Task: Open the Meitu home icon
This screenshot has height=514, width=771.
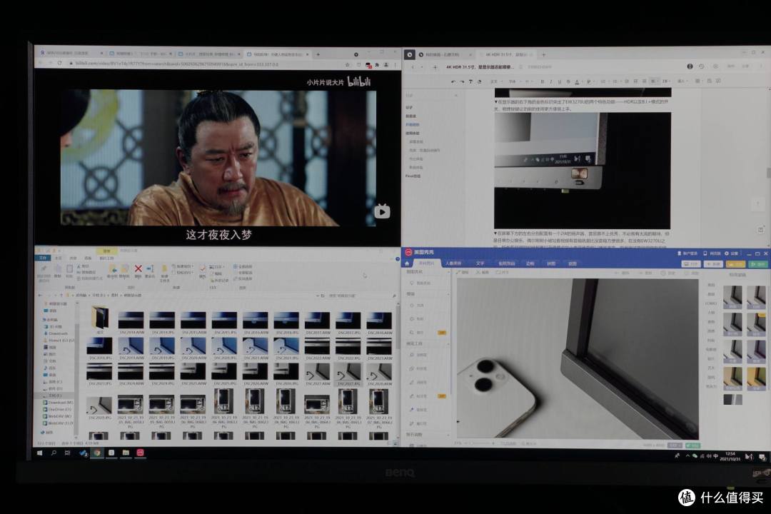Action: 407,263
